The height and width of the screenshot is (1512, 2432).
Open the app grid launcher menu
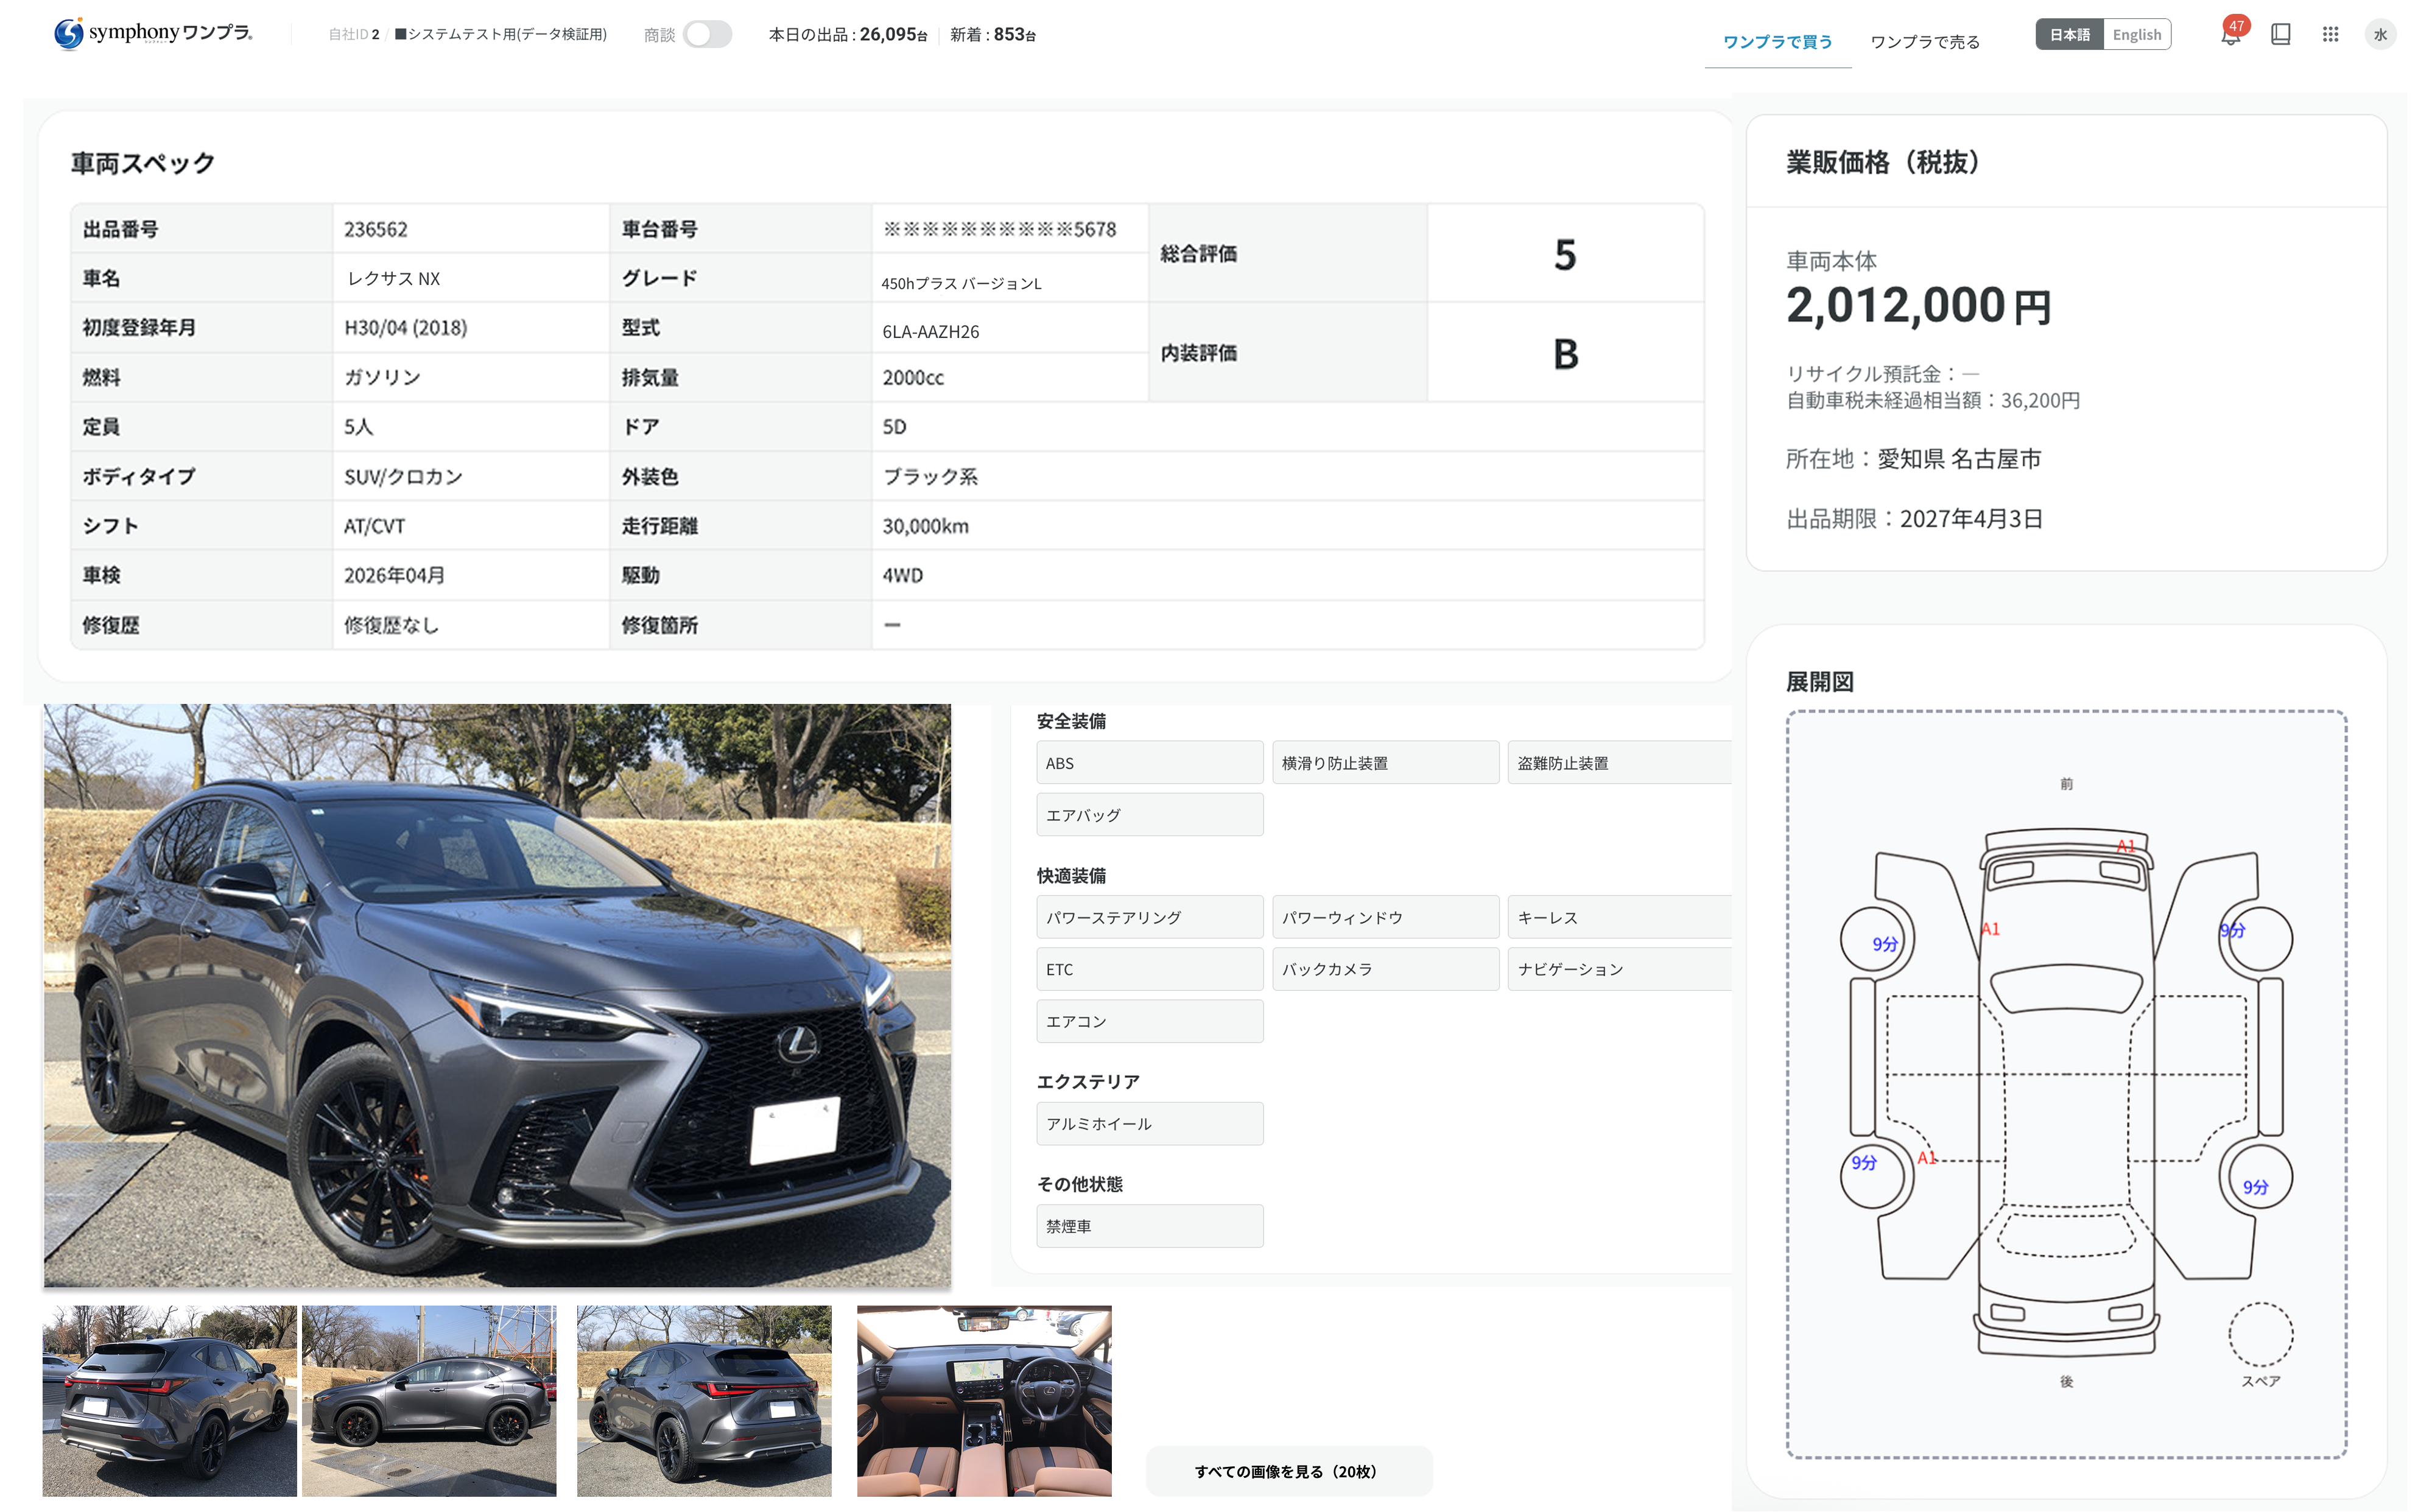[2330, 35]
